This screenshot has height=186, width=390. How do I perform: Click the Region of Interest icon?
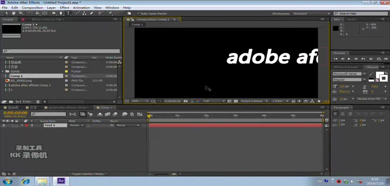pos(229,101)
